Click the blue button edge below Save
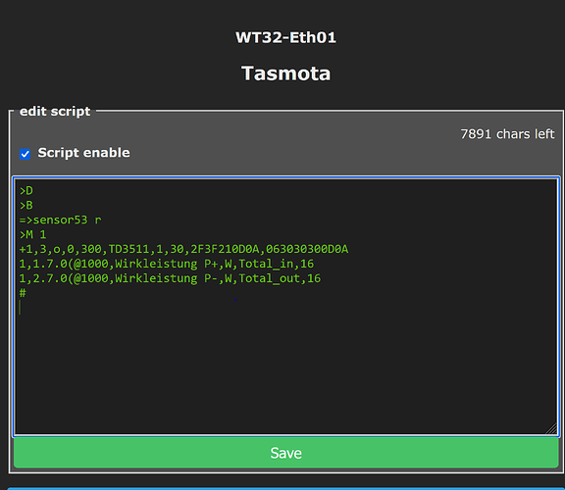565x490 pixels. [x=285, y=489]
